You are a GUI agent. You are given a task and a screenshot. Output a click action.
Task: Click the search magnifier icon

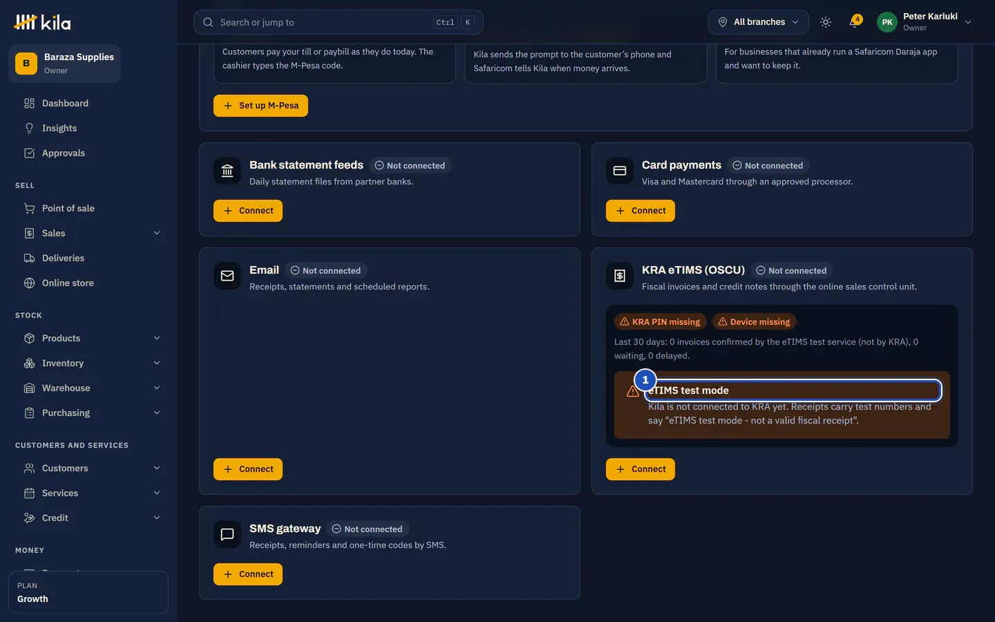[x=208, y=22]
